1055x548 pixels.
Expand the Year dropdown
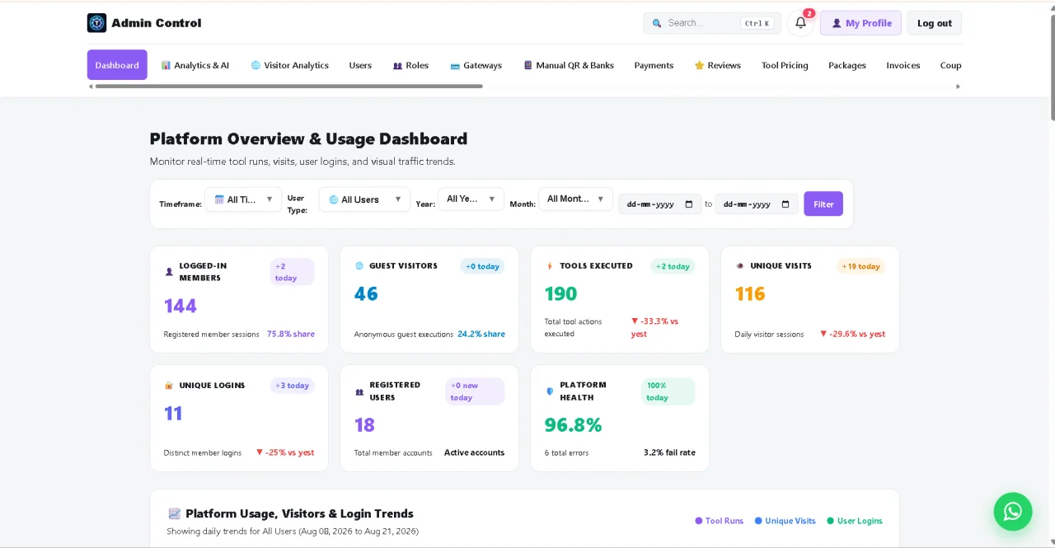pos(471,199)
